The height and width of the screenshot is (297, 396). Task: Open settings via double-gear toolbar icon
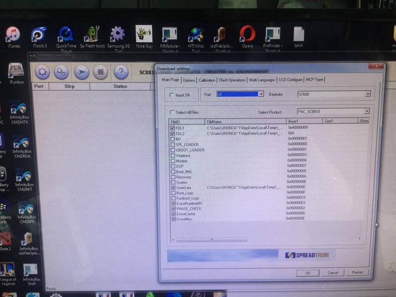pos(61,72)
